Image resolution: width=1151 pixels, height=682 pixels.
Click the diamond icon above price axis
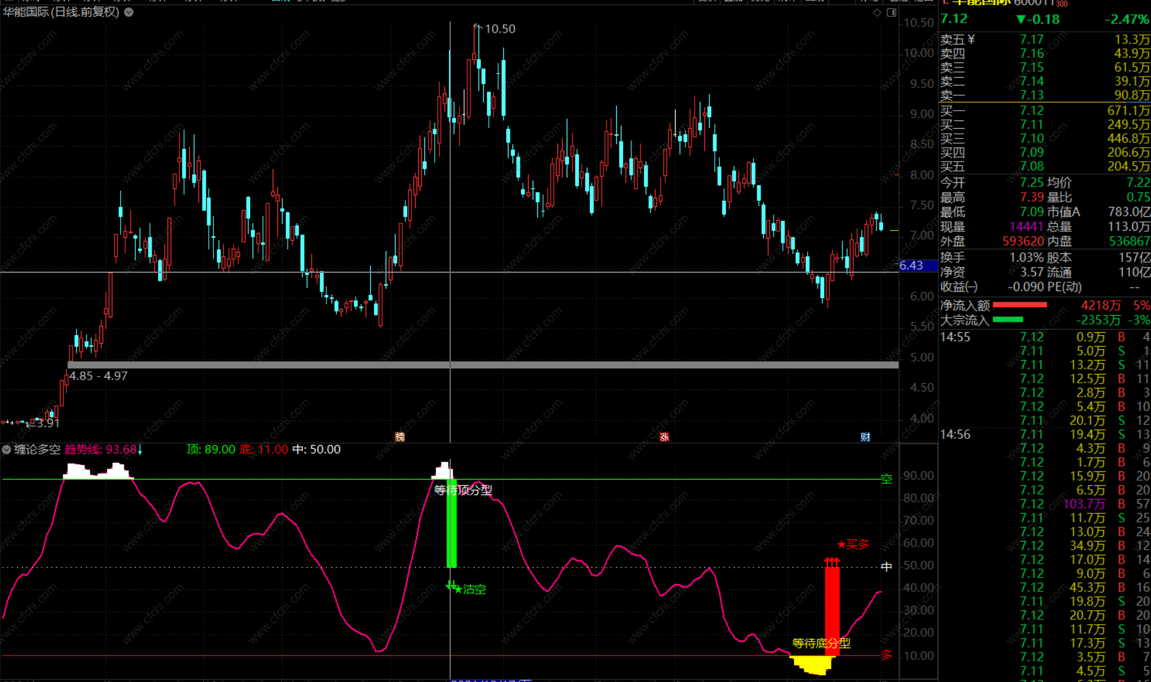877,12
